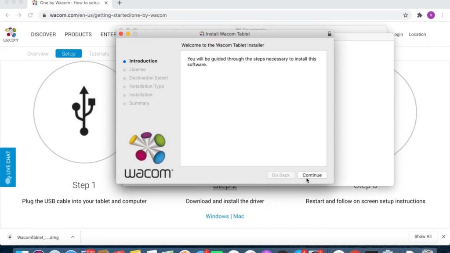Open the Chrome profile avatar
The width and height of the screenshot is (450, 253).
click(431, 15)
